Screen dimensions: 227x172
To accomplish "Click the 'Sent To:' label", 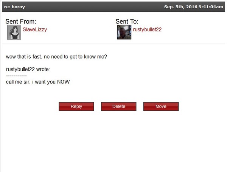I will [127, 22].
